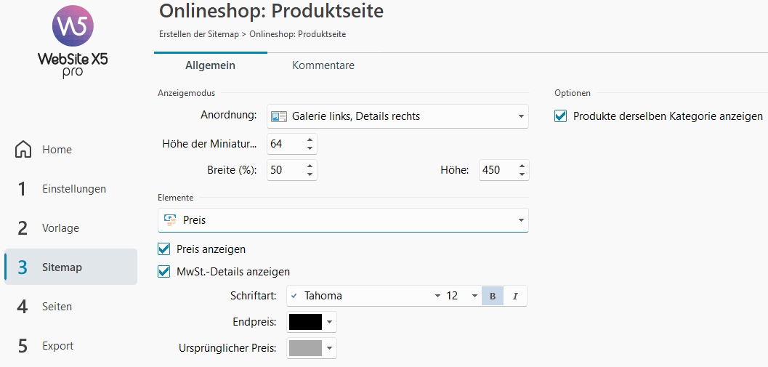Toggle bold font style button
The height and width of the screenshot is (367, 768).
point(493,296)
